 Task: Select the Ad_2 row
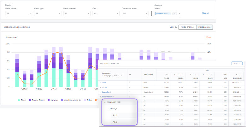point(115,122)
